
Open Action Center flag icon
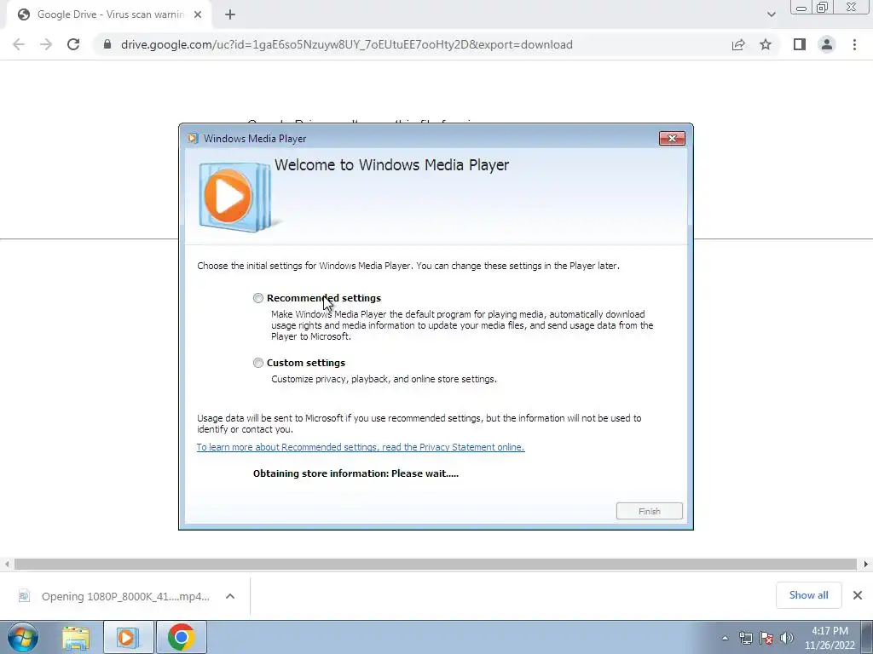(766, 638)
